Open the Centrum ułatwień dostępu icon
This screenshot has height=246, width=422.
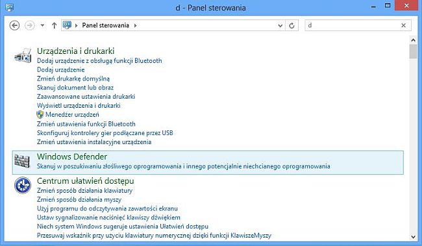pyautogui.click(x=23, y=185)
